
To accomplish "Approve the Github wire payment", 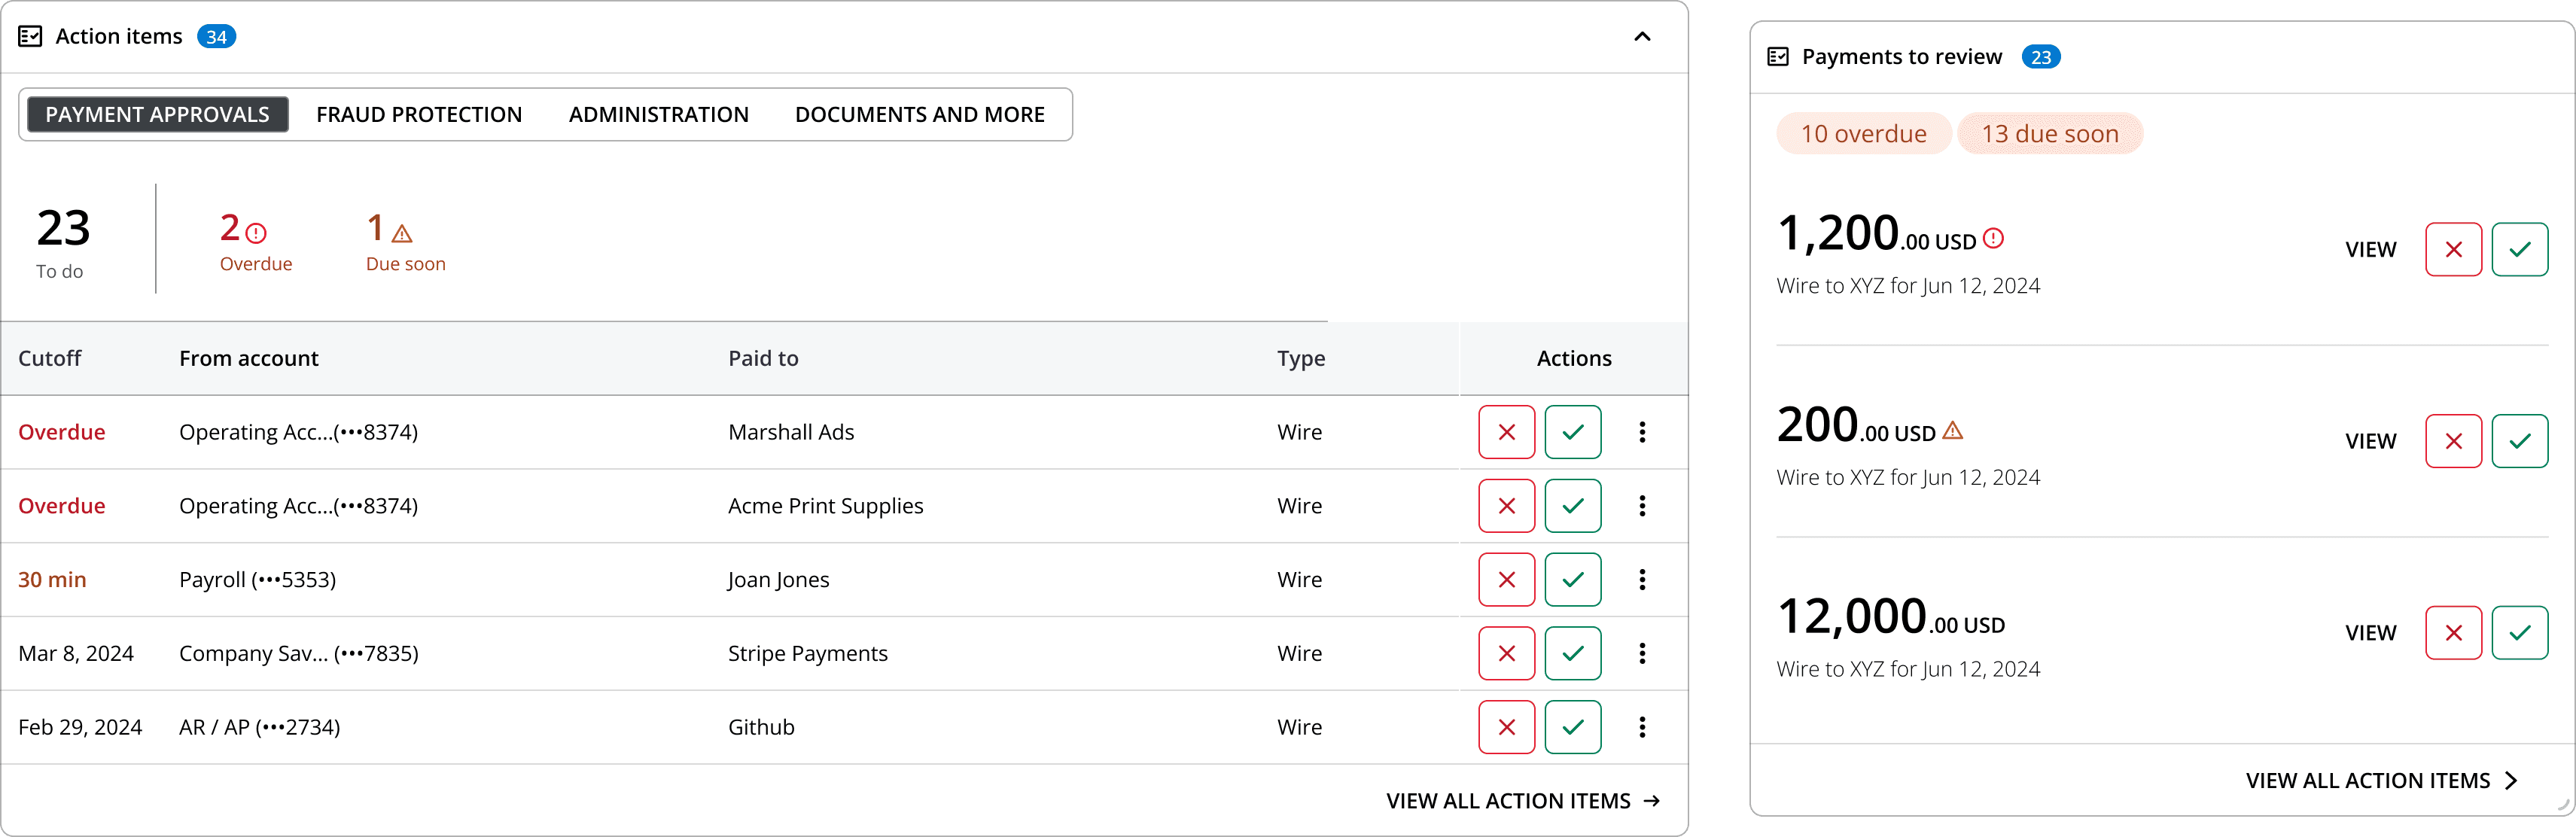I will (1572, 727).
